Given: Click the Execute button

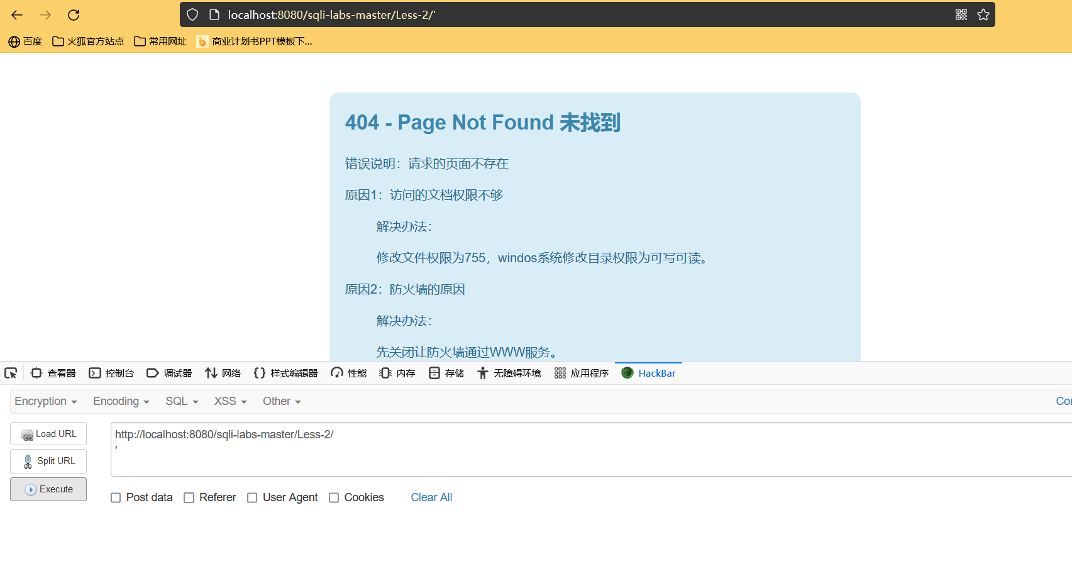Looking at the screenshot, I should 48,489.
